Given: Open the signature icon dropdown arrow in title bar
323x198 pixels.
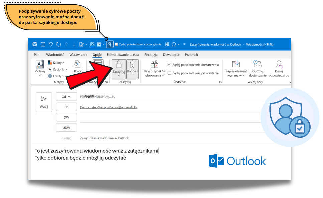Looking at the screenshot, I should pyautogui.click(x=86, y=44).
